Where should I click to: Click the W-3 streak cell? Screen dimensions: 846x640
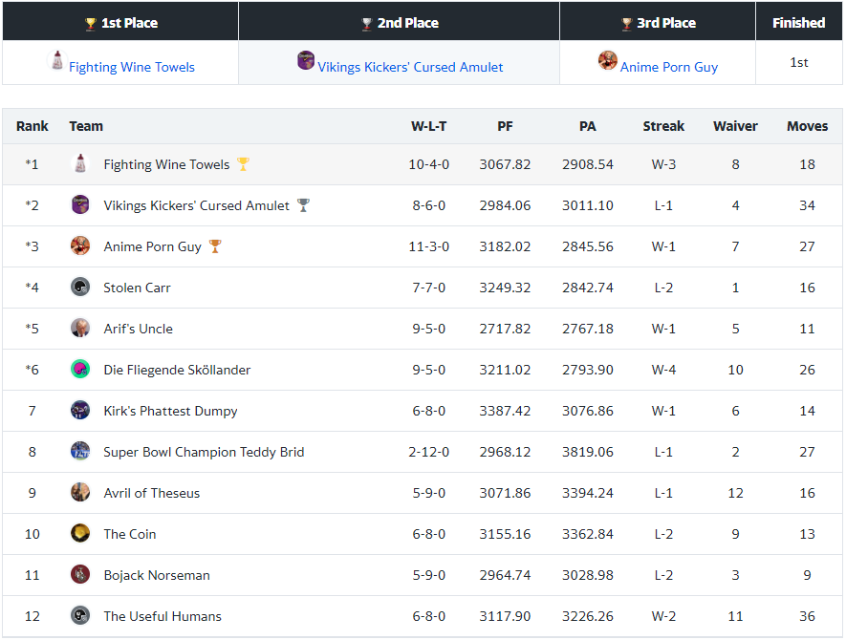663,164
